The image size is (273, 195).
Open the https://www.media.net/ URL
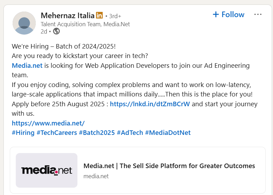[x=48, y=123]
